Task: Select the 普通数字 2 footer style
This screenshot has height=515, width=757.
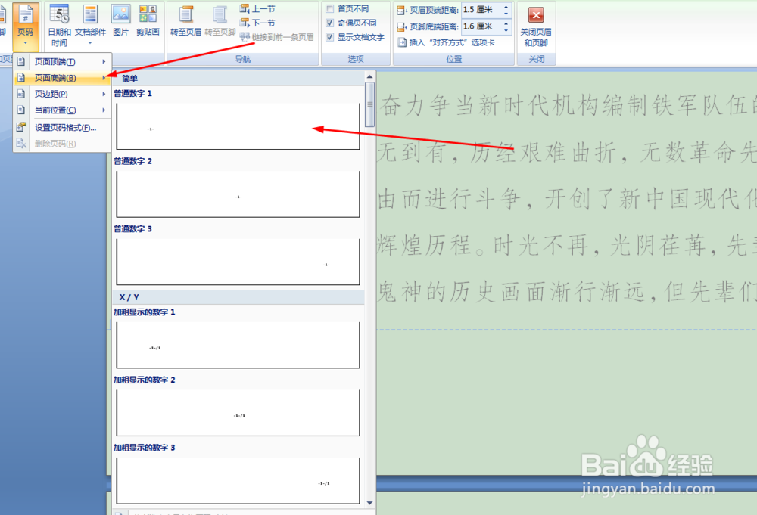Action: point(238,194)
